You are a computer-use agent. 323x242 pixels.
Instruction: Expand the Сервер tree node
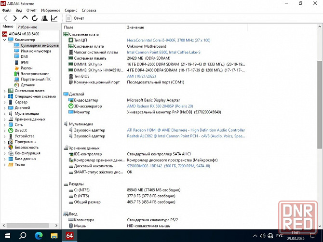coord(4,102)
